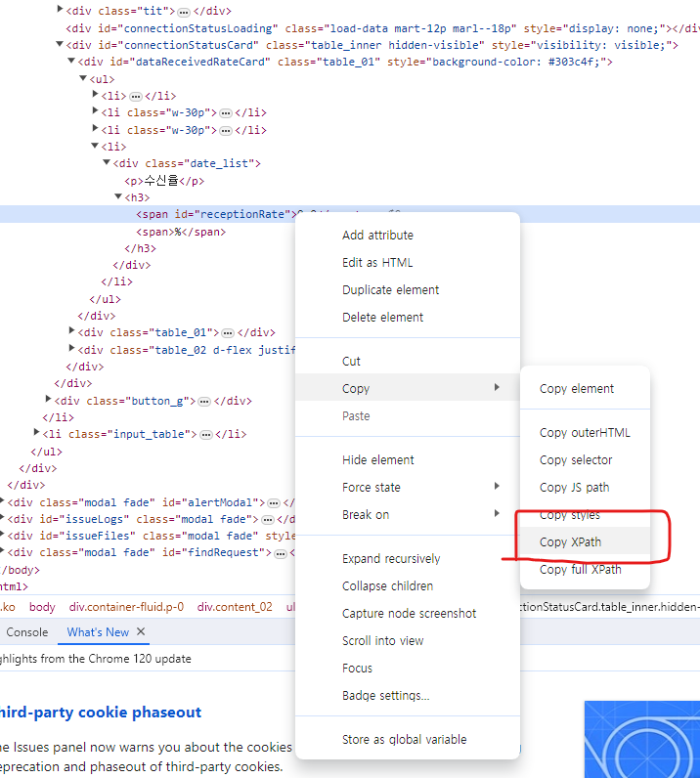Screen dimensions: 700x778
Task: Choose Copy styles
Action: (x=585, y=514)
